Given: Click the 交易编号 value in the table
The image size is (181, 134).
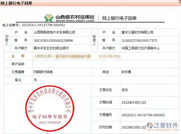Looking at the screenshot, I should pos(143,115).
